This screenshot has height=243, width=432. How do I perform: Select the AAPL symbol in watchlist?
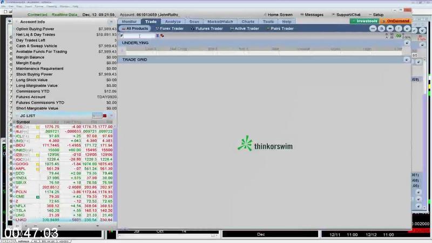21,168
